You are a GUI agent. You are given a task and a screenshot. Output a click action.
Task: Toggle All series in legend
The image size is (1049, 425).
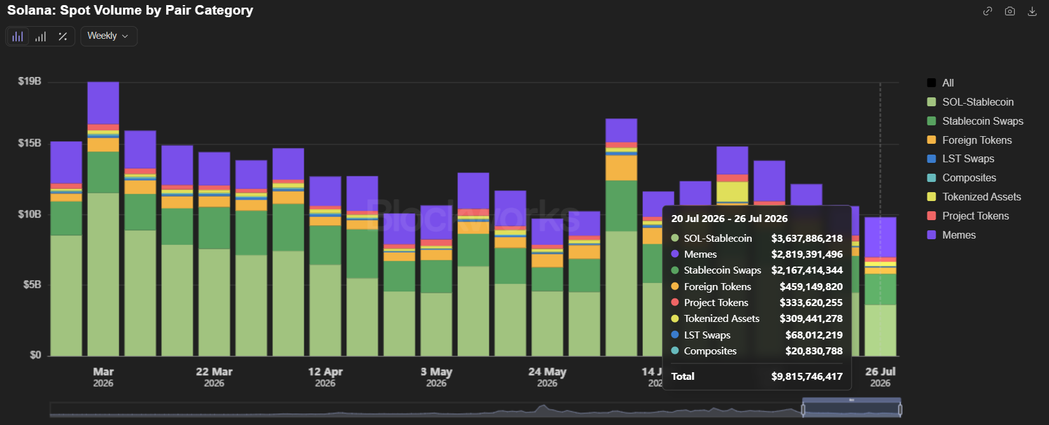tap(940, 83)
